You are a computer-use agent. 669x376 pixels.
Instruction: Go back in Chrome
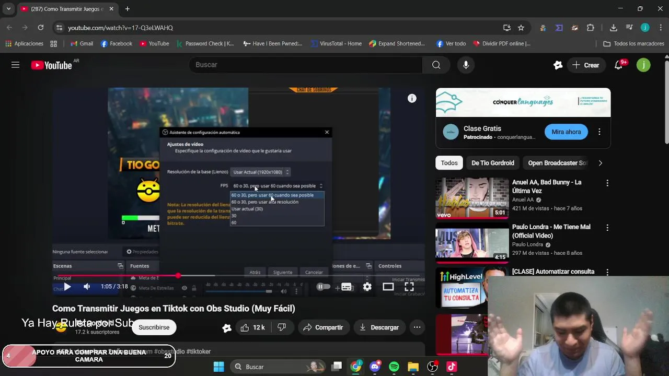(x=9, y=28)
